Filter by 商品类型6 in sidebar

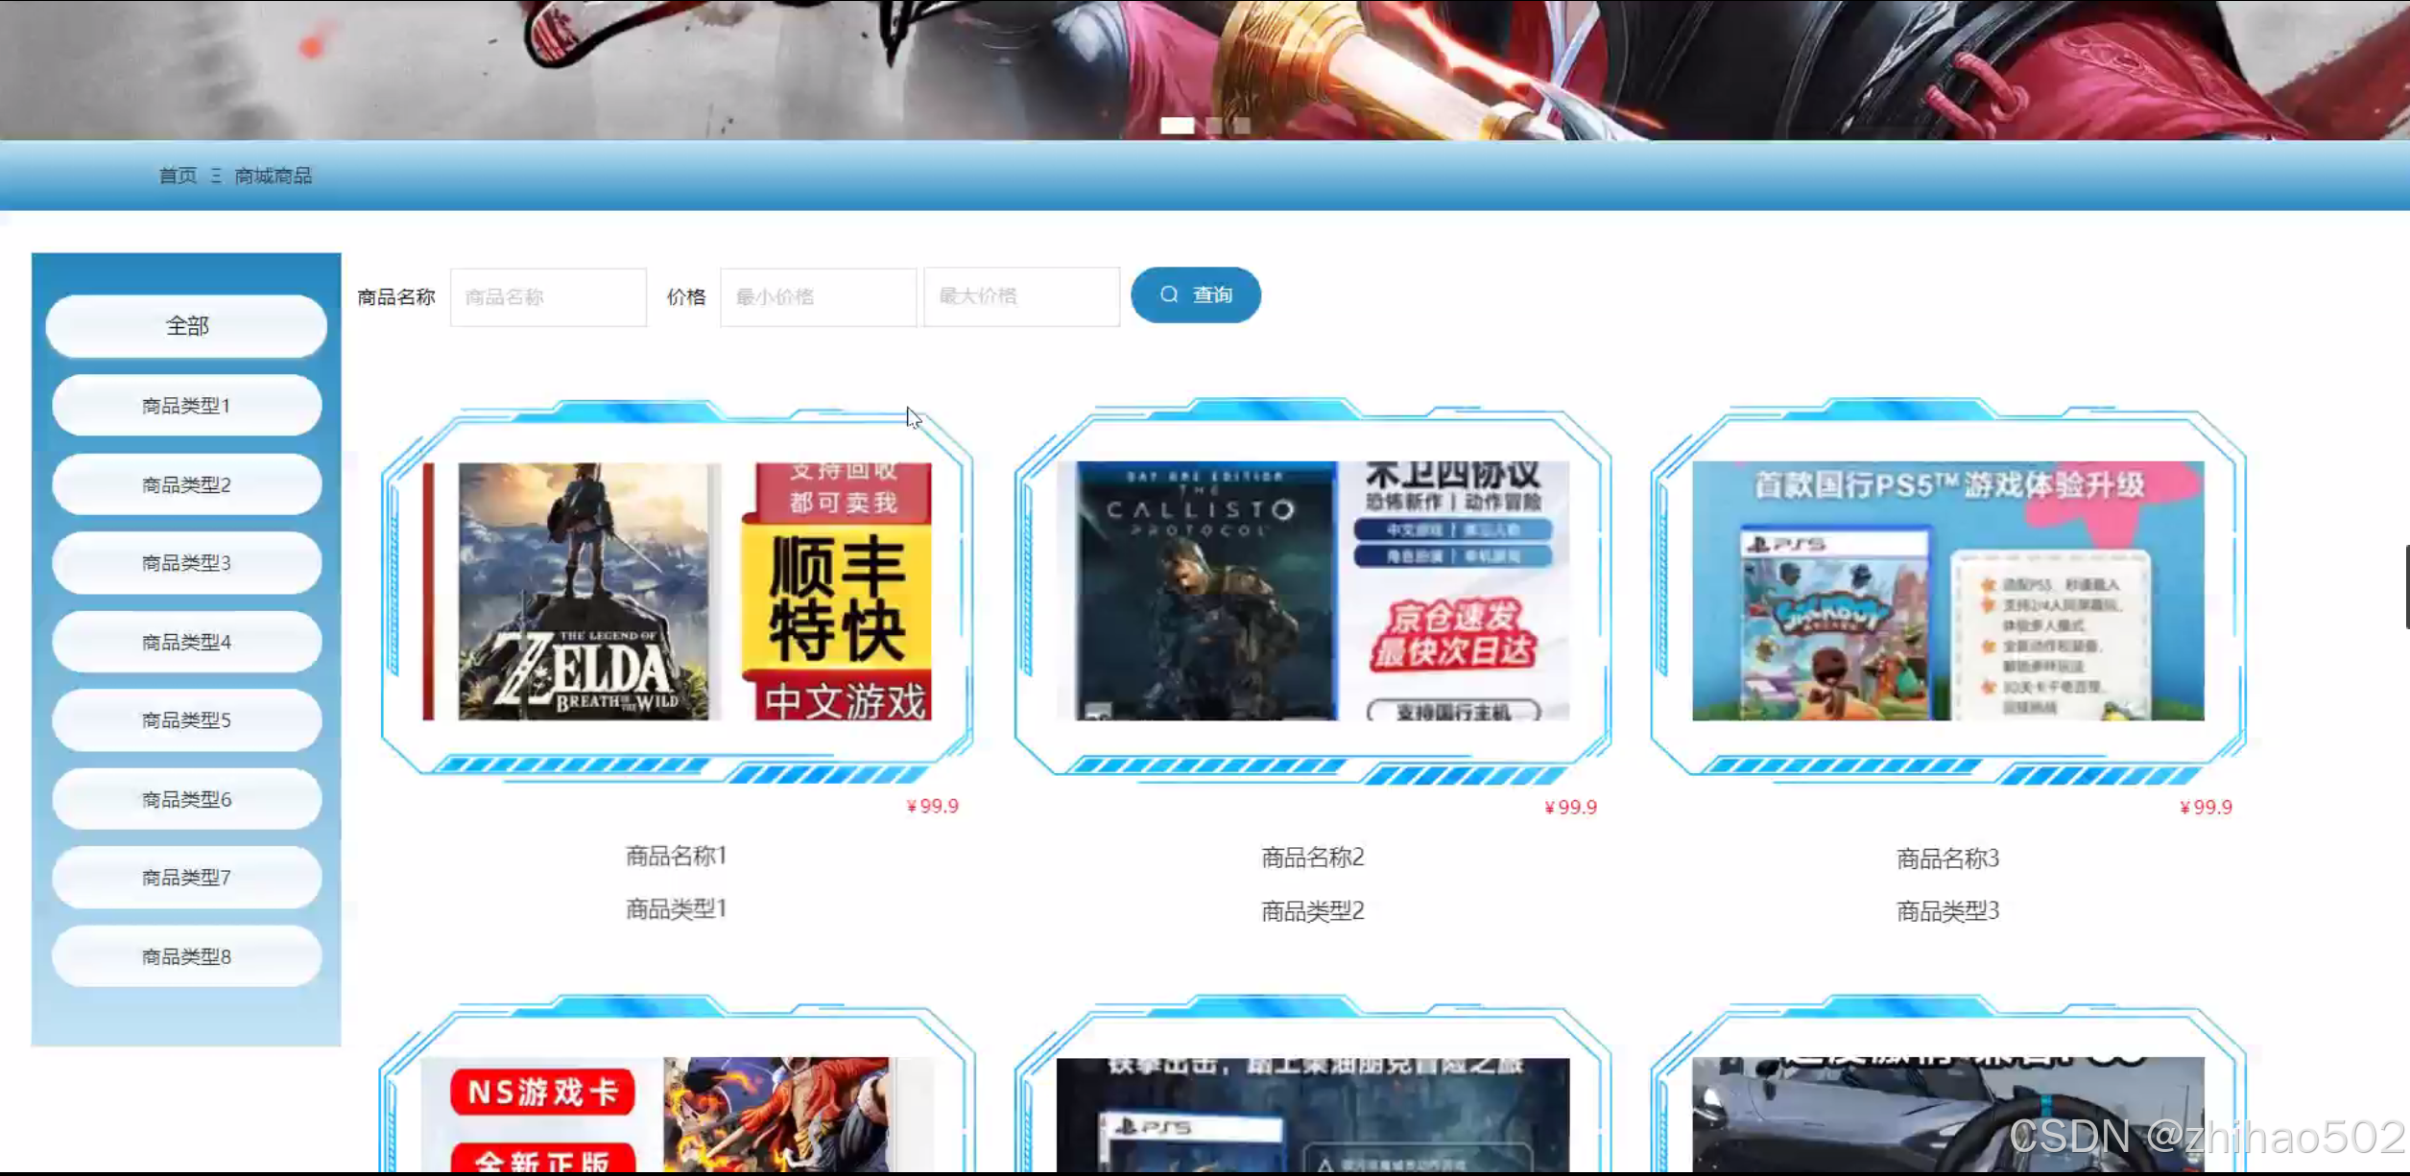click(x=186, y=799)
